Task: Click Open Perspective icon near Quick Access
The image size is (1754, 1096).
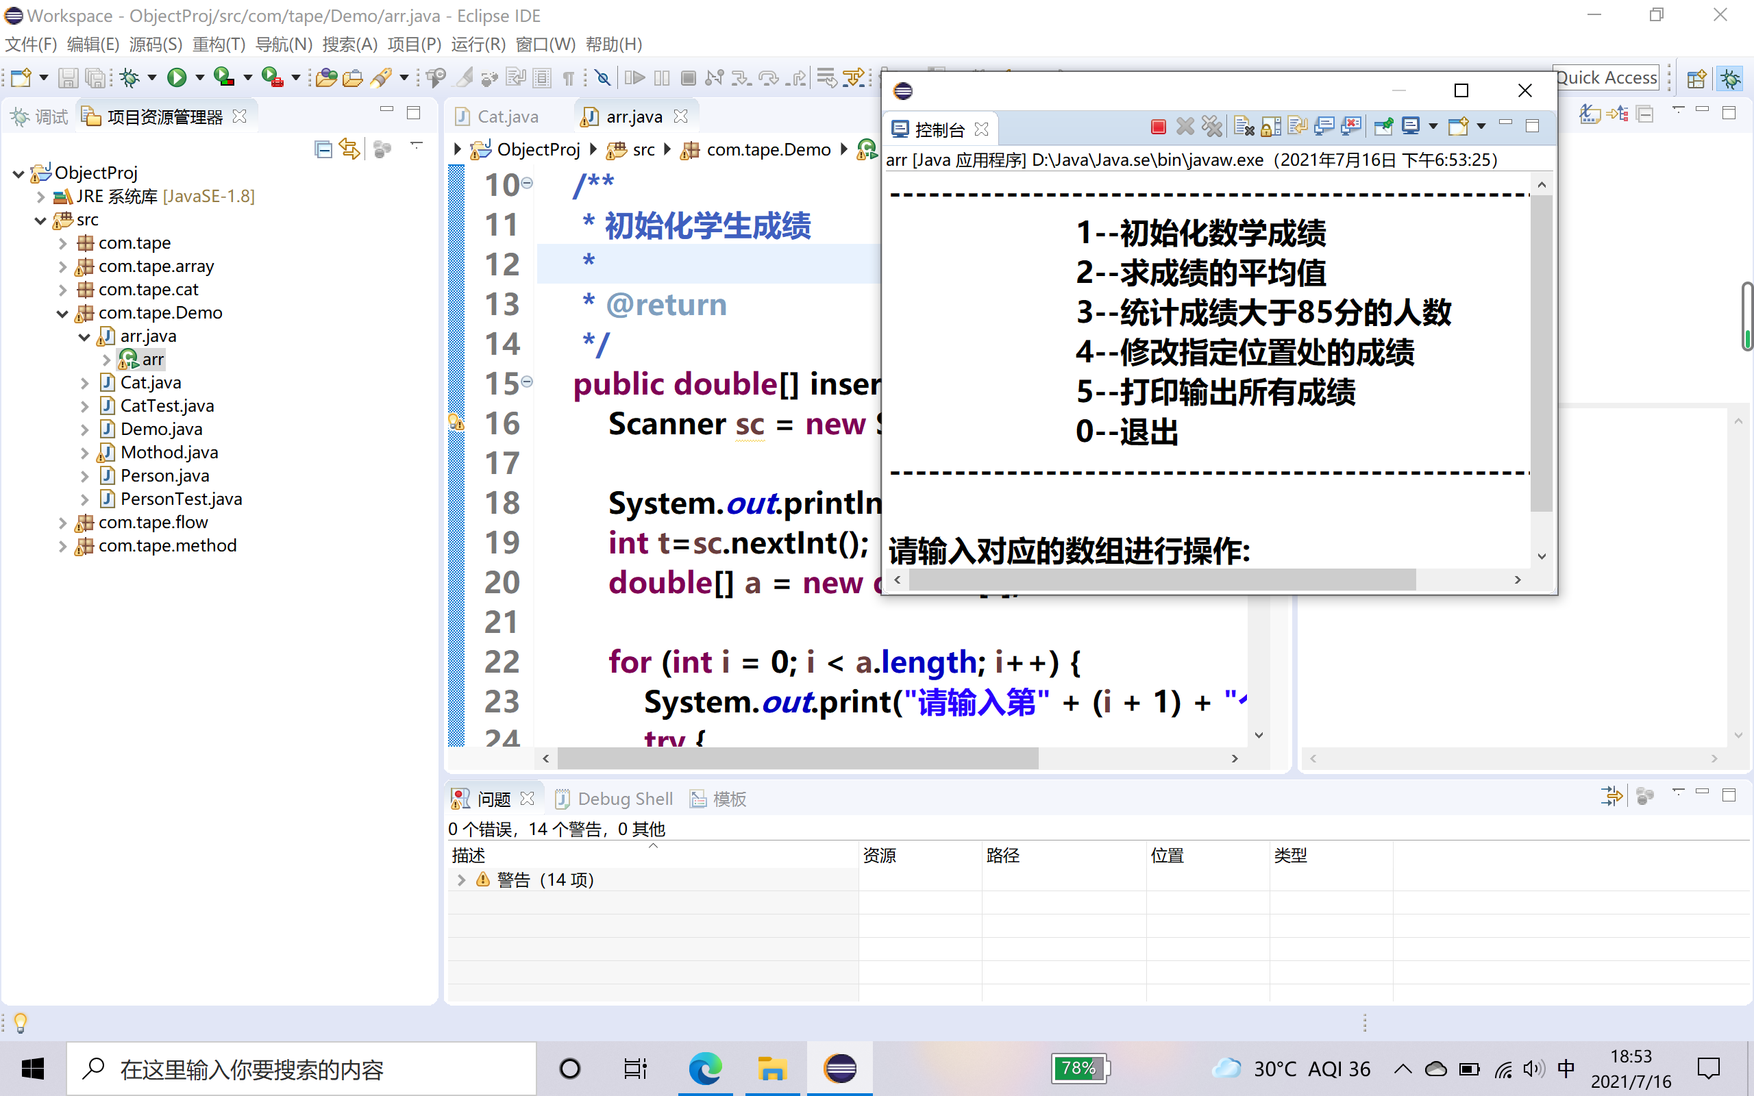Action: coord(1696,77)
